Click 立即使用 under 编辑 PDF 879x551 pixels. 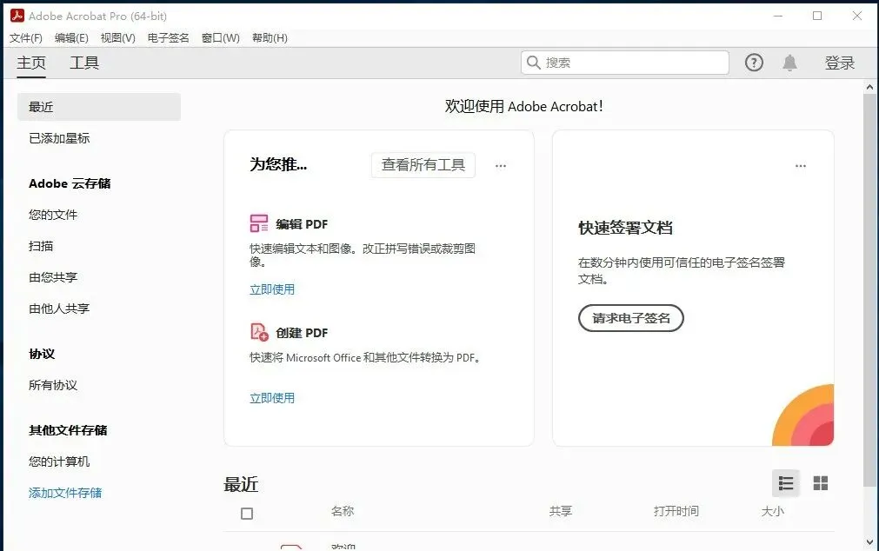click(272, 289)
